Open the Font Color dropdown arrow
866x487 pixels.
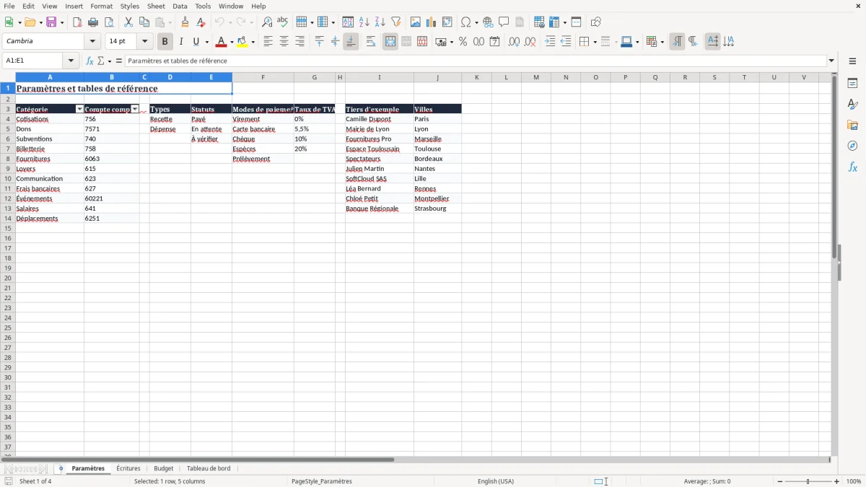click(231, 42)
